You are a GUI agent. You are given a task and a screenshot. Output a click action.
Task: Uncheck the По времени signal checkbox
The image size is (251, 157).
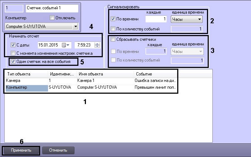click(x=113, y=19)
